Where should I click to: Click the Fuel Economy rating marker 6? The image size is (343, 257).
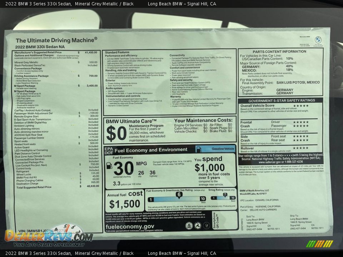point(179,195)
